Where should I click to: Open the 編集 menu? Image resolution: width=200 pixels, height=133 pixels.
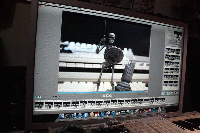tap(60, 6)
